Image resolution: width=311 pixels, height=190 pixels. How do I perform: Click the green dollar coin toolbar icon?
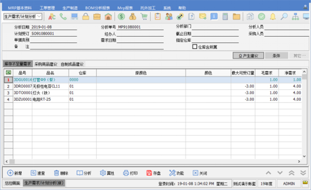click(121, 16)
